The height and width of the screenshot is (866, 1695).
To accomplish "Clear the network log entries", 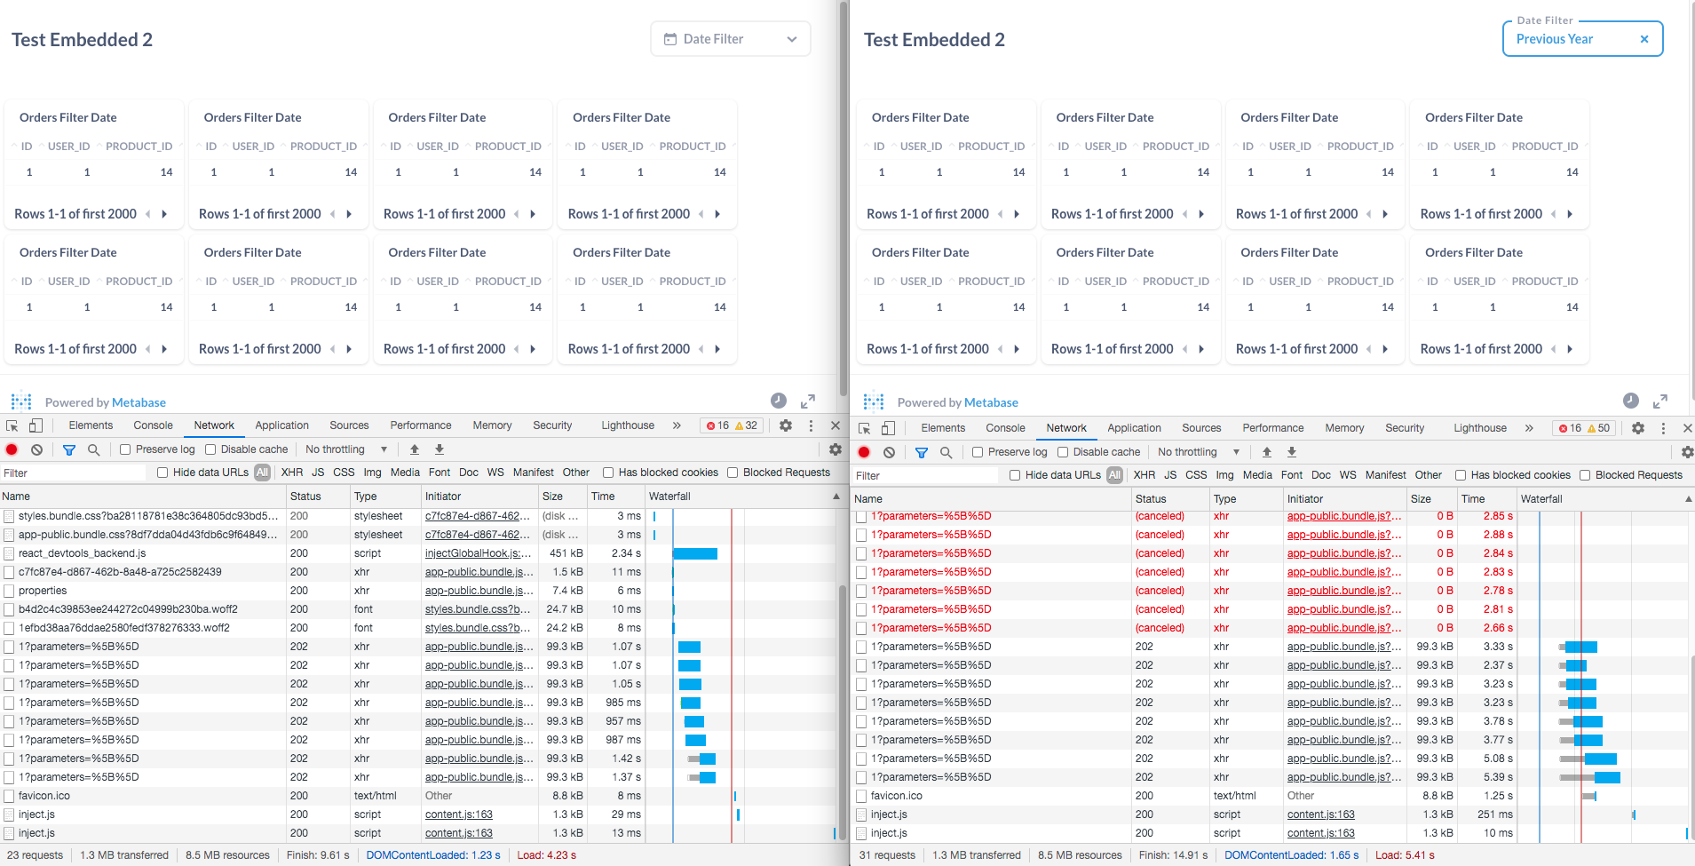I will pos(36,449).
